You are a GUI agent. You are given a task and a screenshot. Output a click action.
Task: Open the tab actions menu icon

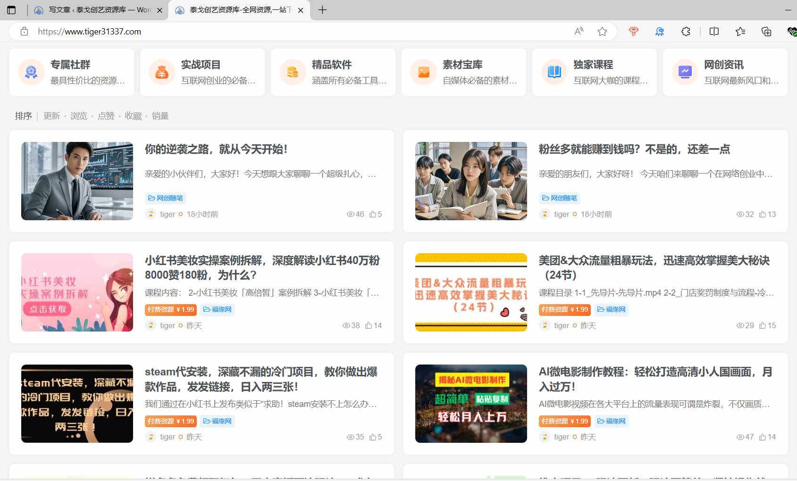point(11,10)
